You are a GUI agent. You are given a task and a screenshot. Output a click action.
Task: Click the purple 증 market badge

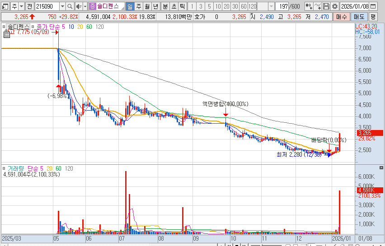pos(92,6)
